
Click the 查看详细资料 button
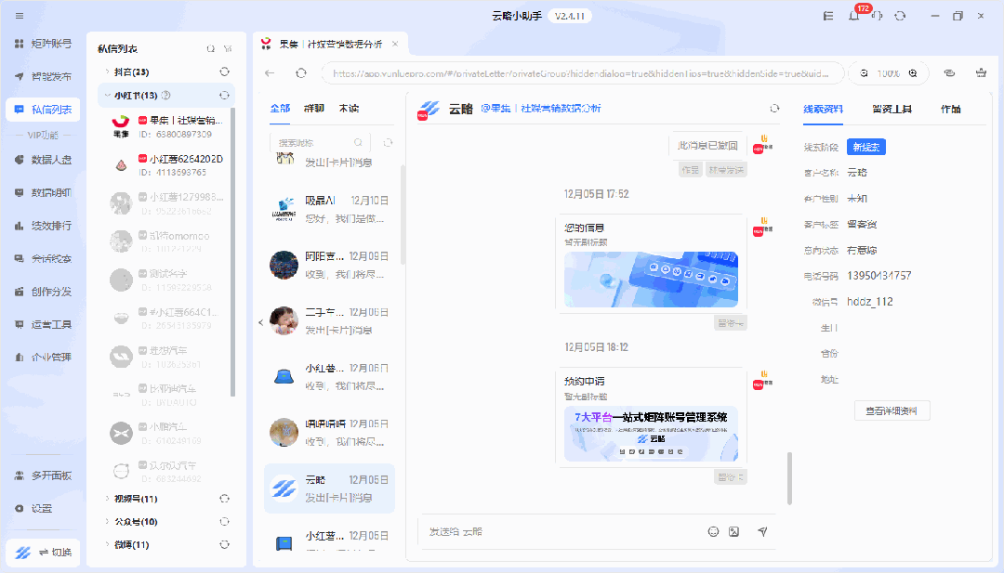pyautogui.click(x=892, y=410)
